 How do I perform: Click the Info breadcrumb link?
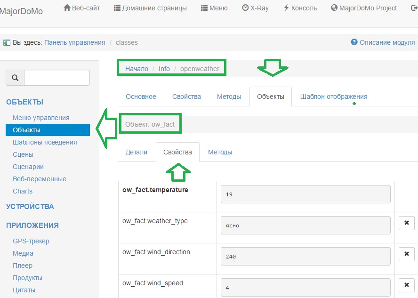point(164,69)
